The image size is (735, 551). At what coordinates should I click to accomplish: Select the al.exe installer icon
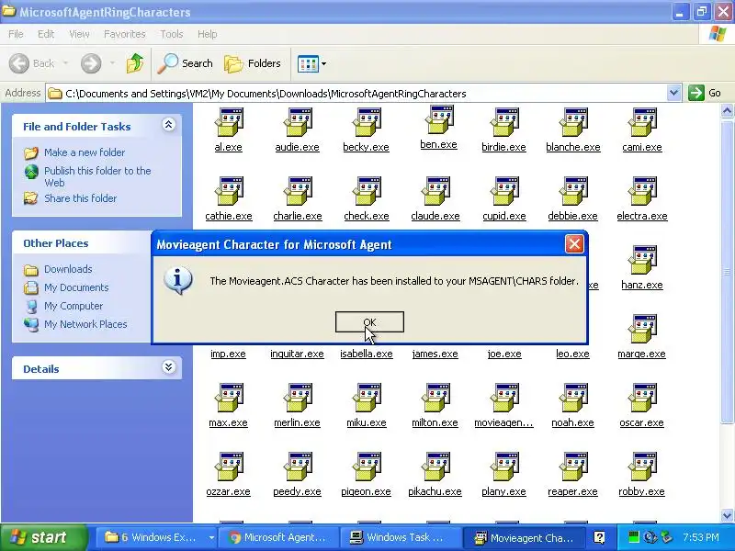point(229,123)
